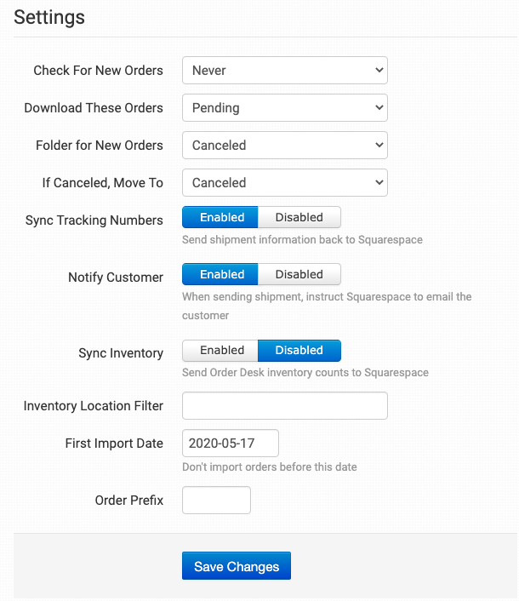The width and height of the screenshot is (519, 601).
Task: Enable Sync Inventory option
Action: click(x=221, y=350)
